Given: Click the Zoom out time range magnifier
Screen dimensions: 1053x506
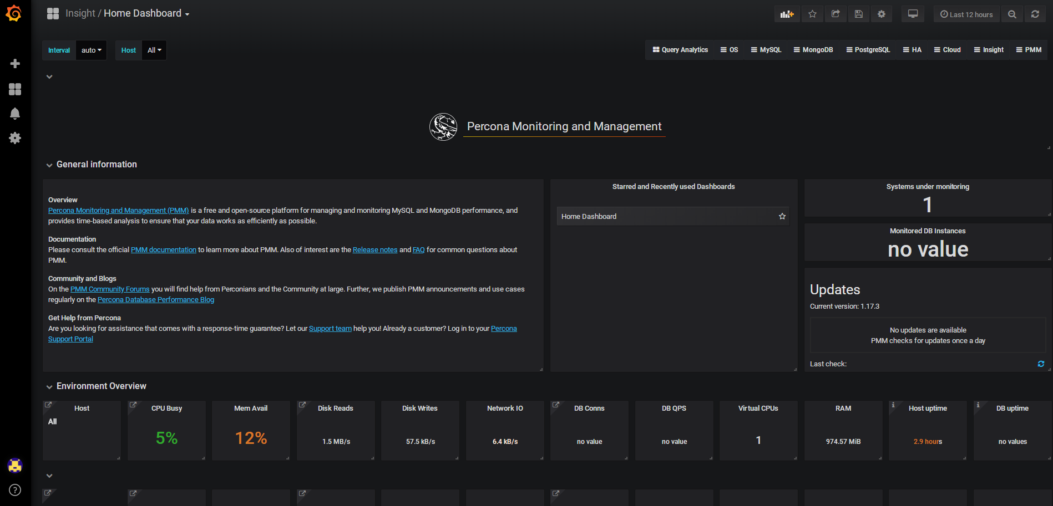Looking at the screenshot, I should [x=1012, y=14].
